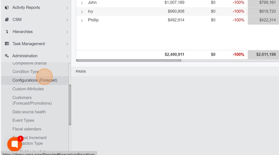Expand the Activity Reports menu chevron

coord(67,8)
